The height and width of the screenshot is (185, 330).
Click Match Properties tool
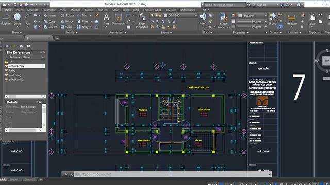pyautogui.click(x=223, y=21)
